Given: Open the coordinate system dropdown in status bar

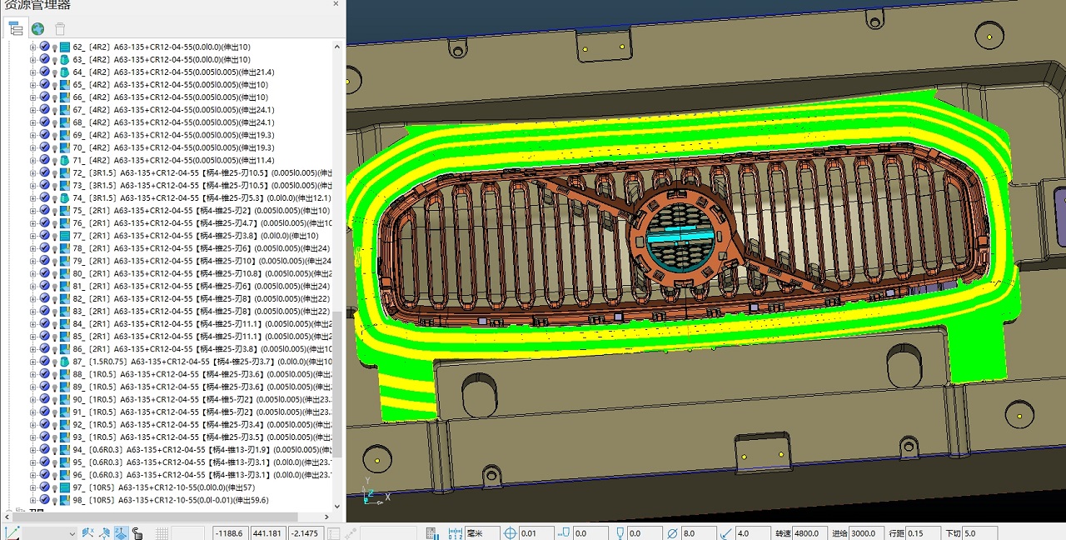Looking at the screenshot, I should coord(71,533).
